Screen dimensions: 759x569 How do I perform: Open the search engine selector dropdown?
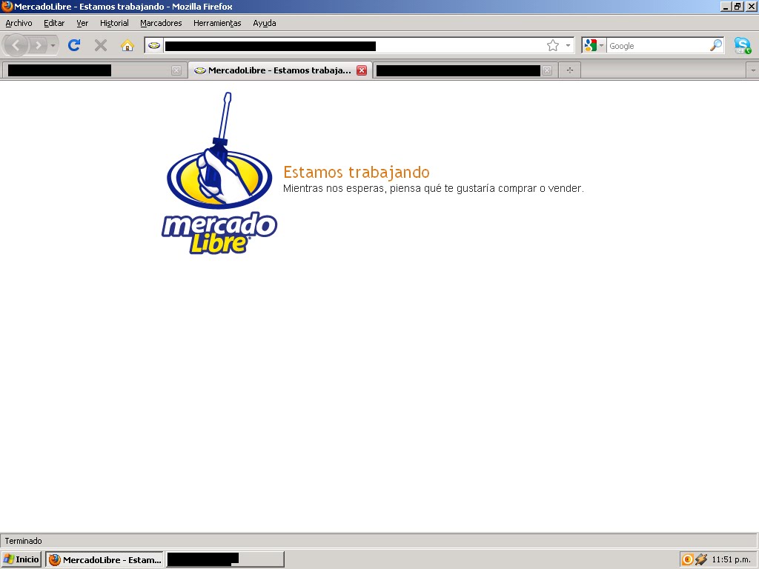pyautogui.click(x=594, y=45)
